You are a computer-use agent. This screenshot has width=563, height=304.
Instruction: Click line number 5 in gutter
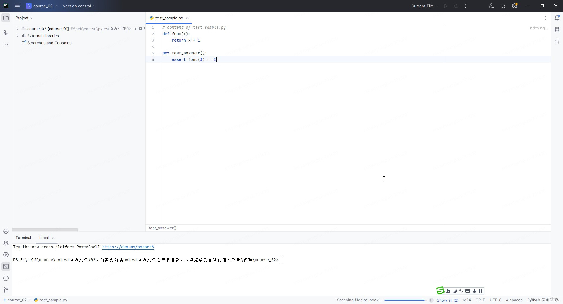pos(153,53)
